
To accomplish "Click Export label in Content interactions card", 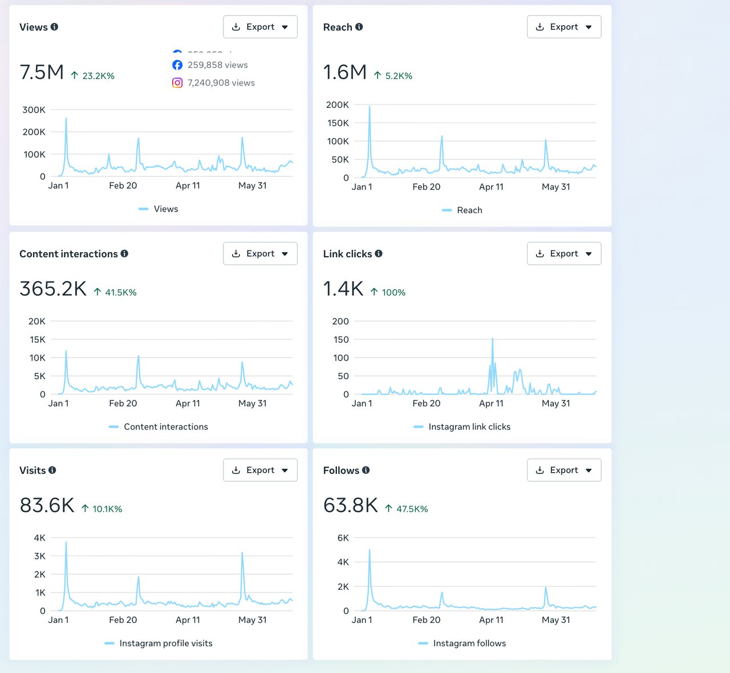I will click(x=260, y=254).
